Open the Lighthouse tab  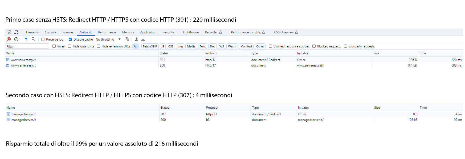191,32
